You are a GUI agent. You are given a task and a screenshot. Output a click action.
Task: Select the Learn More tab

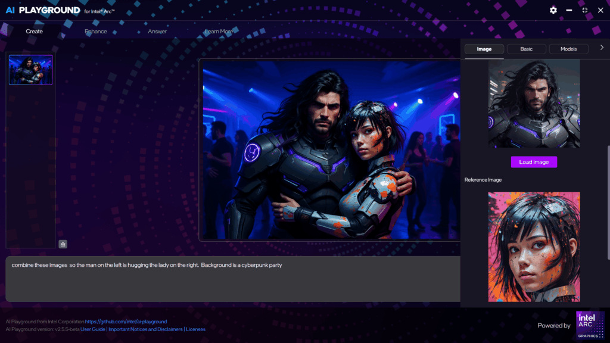[x=219, y=32]
